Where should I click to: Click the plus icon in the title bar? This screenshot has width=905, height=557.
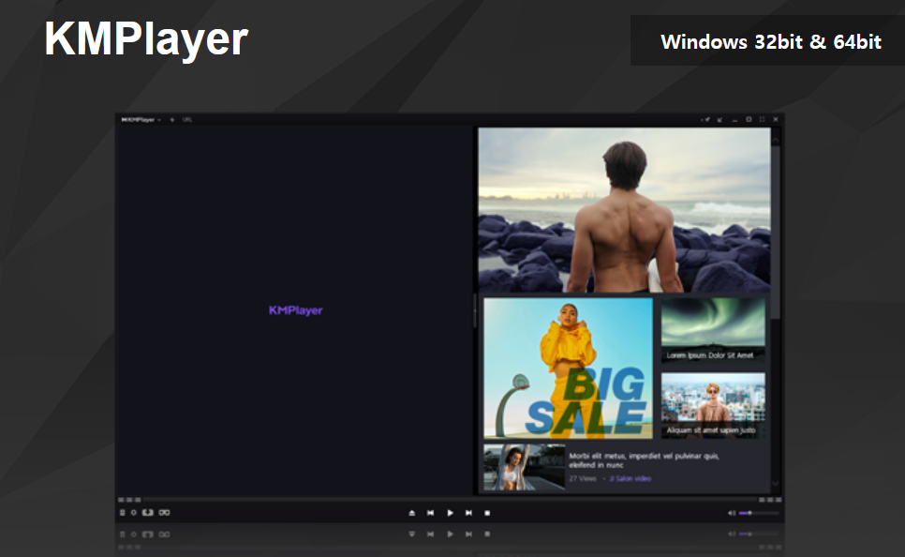tap(172, 120)
